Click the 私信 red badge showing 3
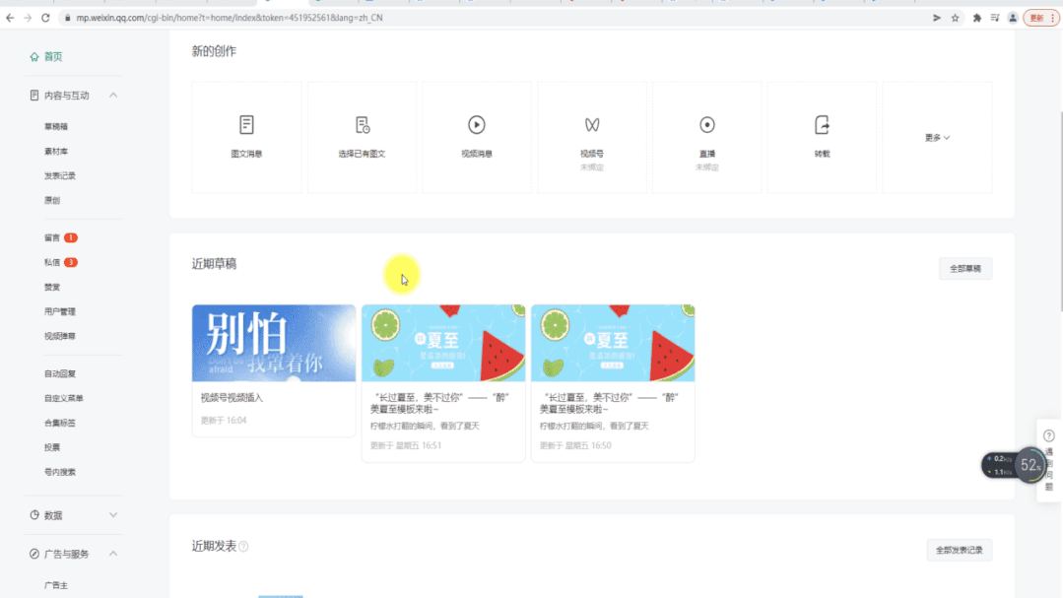 click(x=71, y=262)
